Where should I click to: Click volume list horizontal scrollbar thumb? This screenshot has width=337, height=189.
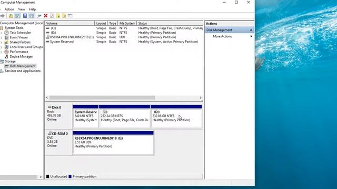pos(102,98)
